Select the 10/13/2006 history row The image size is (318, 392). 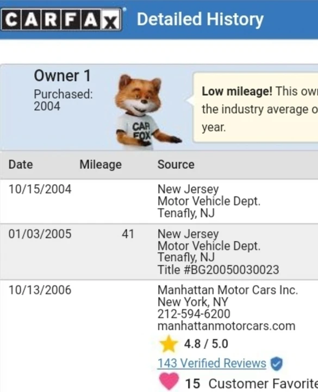tap(159, 336)
